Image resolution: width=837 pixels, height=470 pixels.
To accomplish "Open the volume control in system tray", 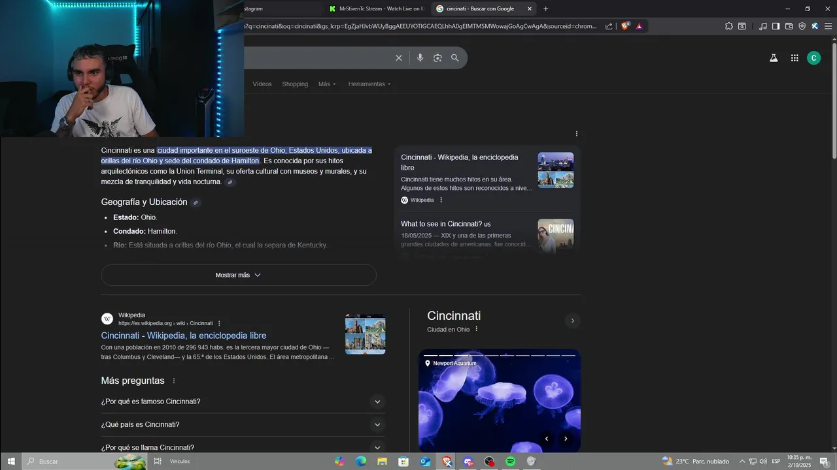I will pos(763,462).
